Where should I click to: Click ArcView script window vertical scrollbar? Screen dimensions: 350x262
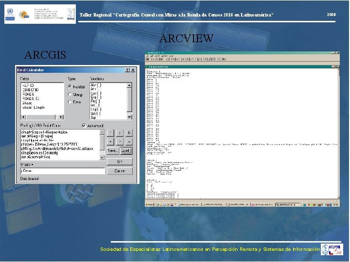[339, 133]
